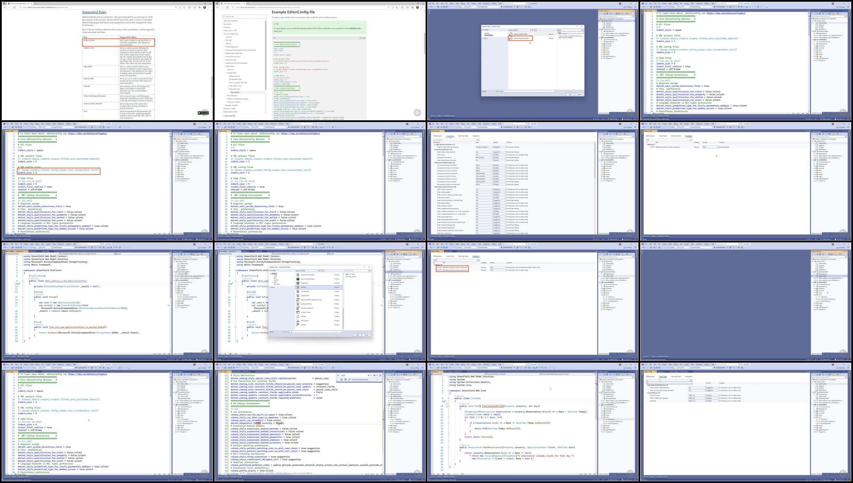The width and height of the screenshot is (853, 483).
Task: Select 'TypeScript JSX File' template row
Action: [319, 304]
